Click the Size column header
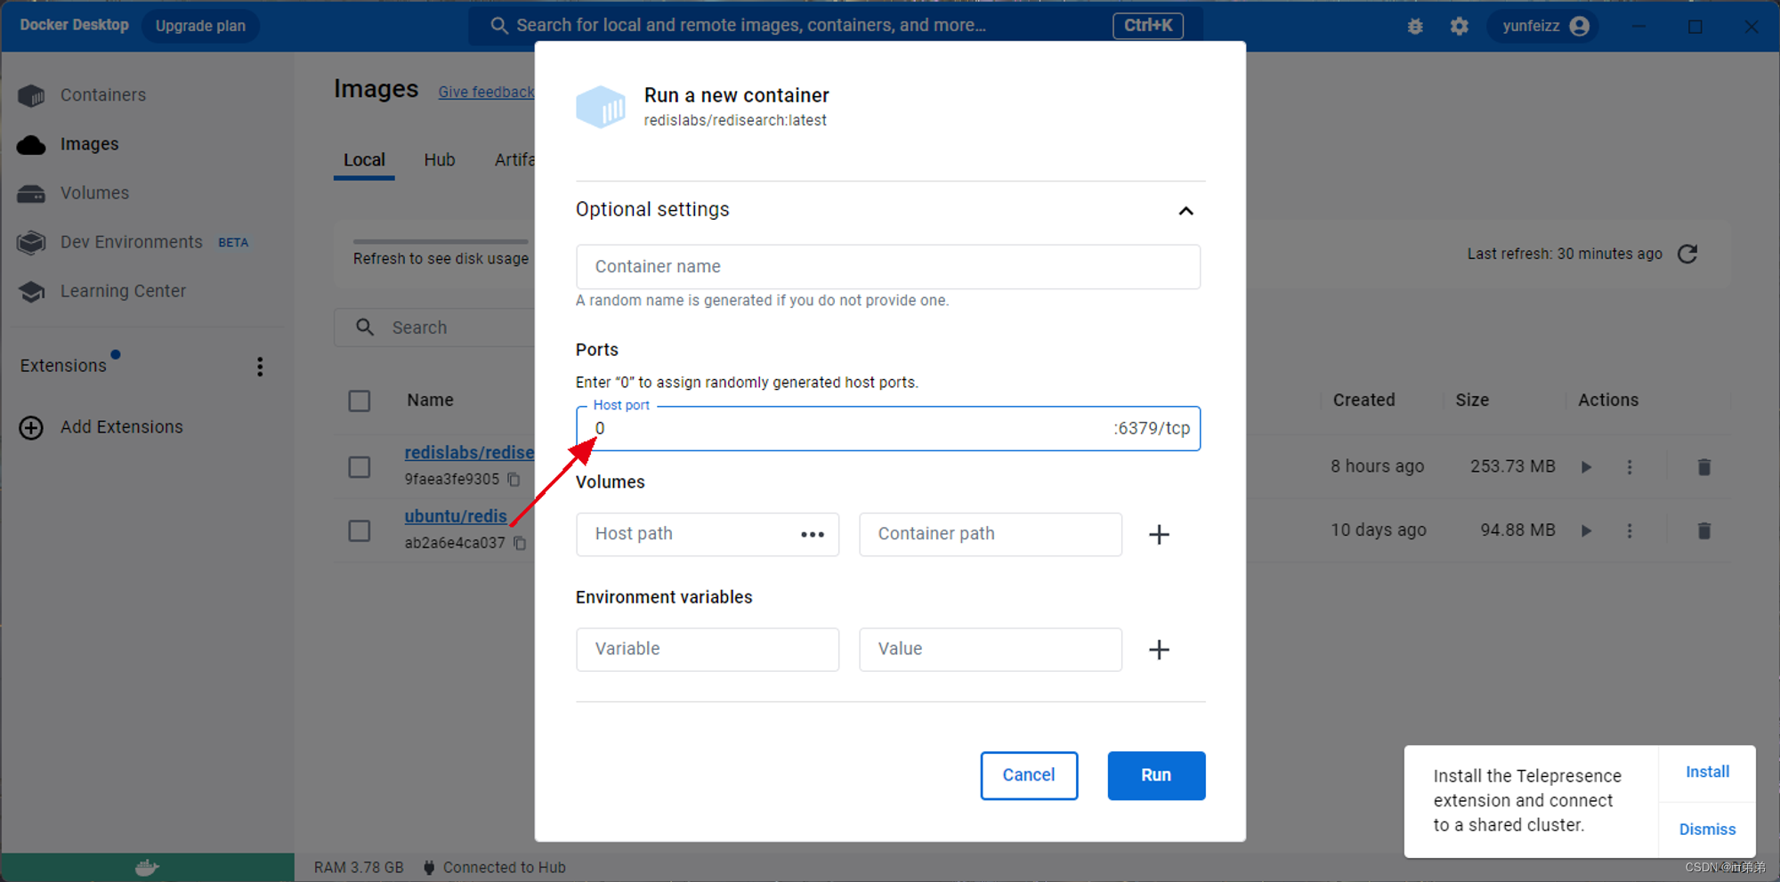 (x=1472, y=401)
